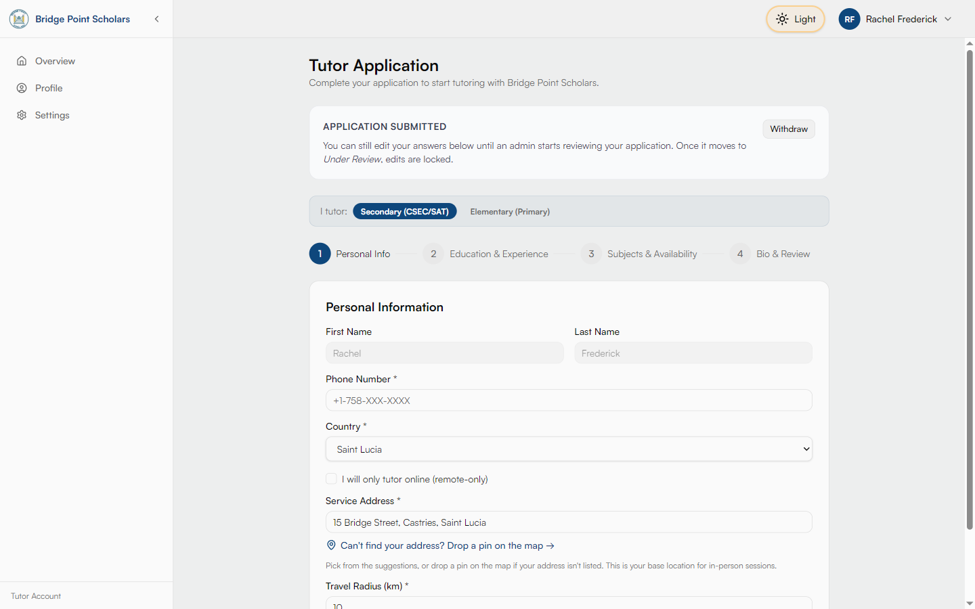
Task: Go to step 1 Personal Info
Action: [x=350, y=254]
